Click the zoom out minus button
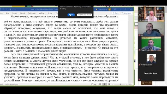 (x=112, y=84)
